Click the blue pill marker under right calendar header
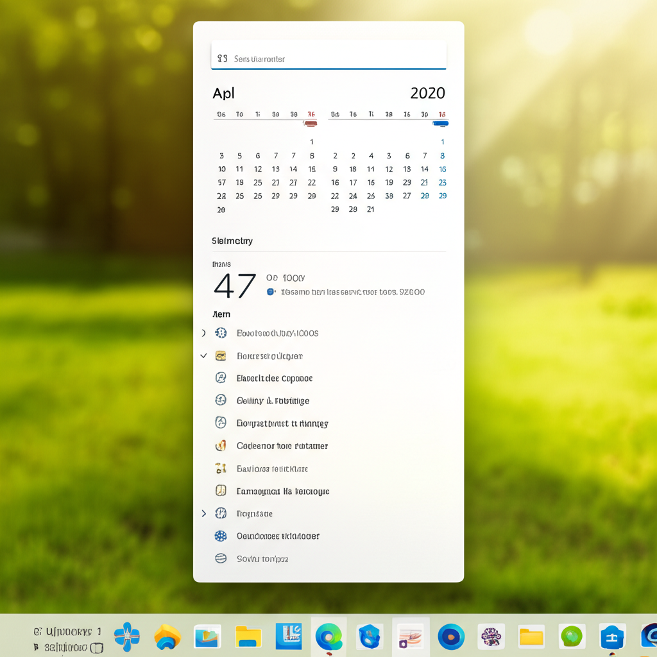Viewport: 657px width, 657px height. 440,123
